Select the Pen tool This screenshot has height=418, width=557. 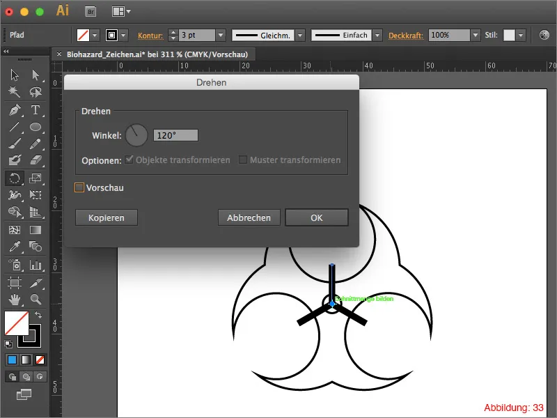click(14, 110)
